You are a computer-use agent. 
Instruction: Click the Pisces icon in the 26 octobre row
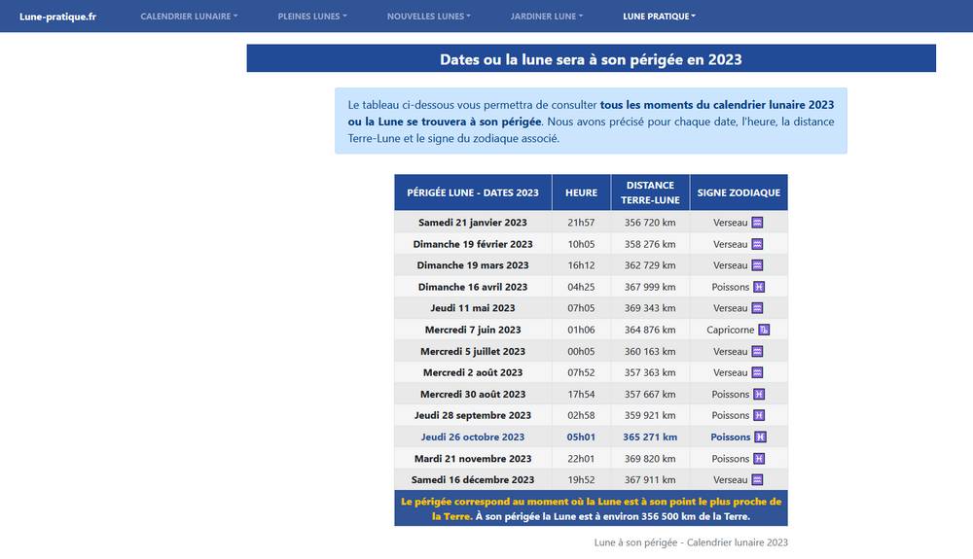pos(760,437)
